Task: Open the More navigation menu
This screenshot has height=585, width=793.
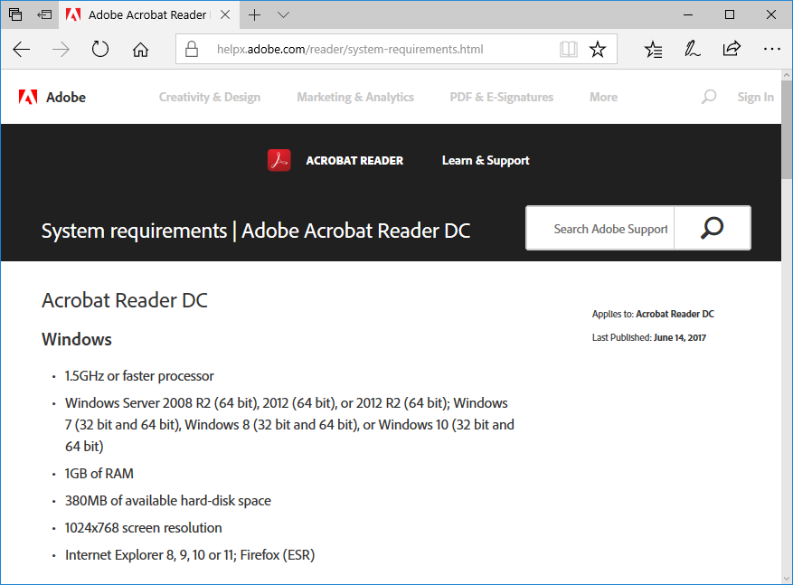Action: pyautogui.click(x=603, y=97)
